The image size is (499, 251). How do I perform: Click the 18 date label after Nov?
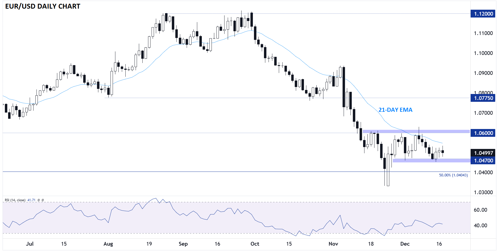point(371,244)
